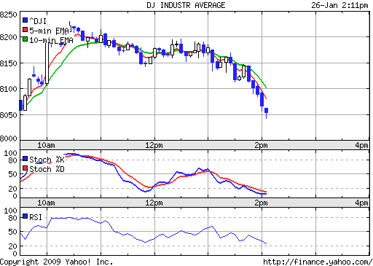Click the DJ INDUSTR AVERAGE chart title

[186, 5]
